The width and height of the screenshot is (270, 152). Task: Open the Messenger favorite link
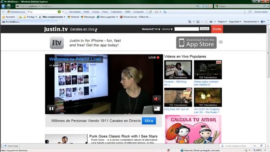(x=88, y=17)
